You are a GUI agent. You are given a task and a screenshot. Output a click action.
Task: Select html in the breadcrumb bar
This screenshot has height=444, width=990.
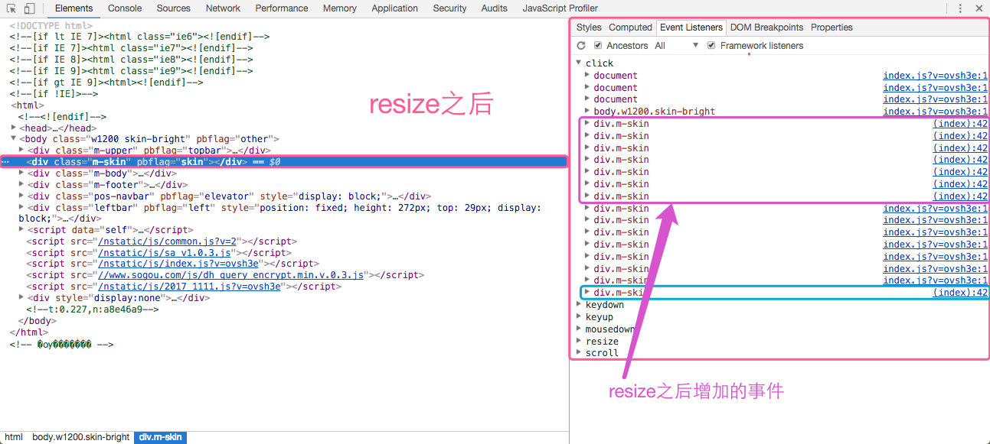[13, 437]
